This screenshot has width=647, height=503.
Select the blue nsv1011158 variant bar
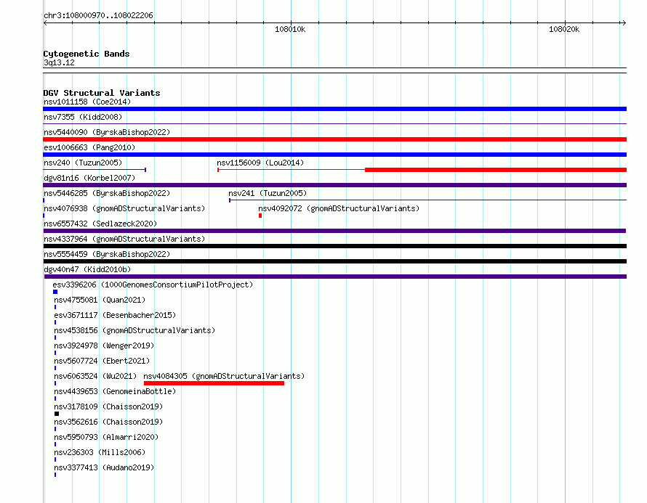[x=334, y=109]
